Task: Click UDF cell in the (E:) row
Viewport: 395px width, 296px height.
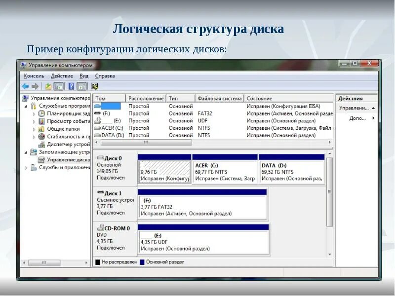Action: point(202,121)
